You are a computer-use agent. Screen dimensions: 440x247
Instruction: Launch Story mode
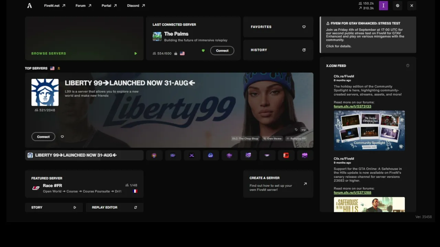coord(54,207)
